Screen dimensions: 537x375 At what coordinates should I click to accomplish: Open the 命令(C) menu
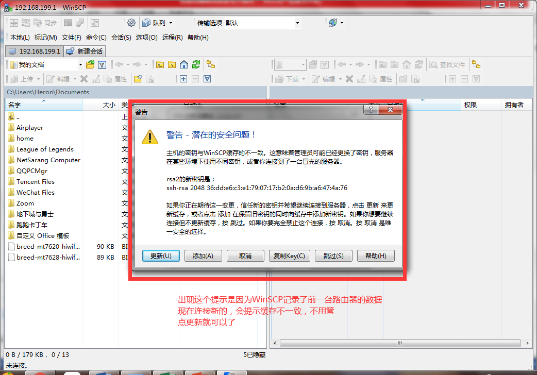[x=96, y=37]
